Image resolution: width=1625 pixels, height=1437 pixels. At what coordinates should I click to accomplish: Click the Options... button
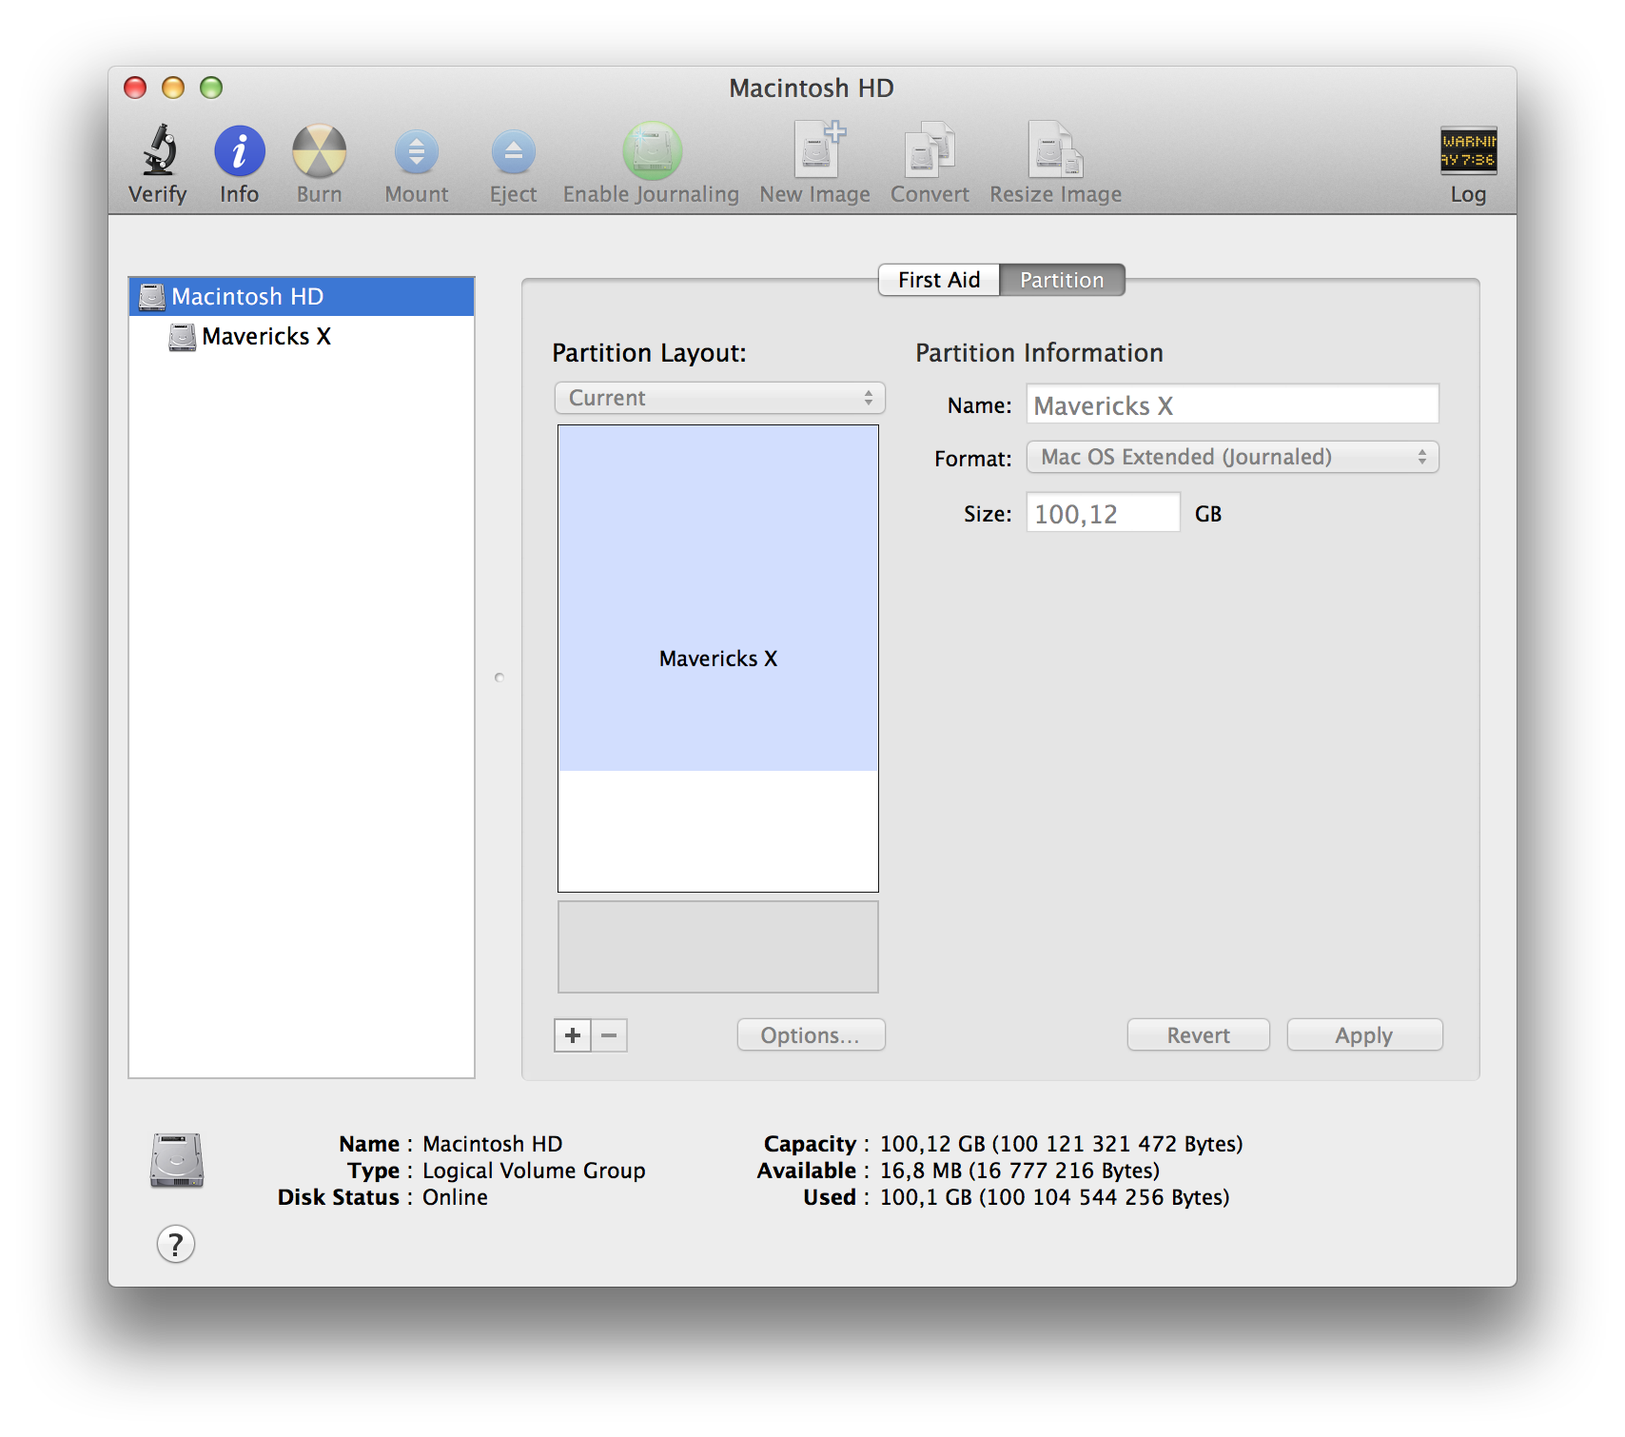pos(811,1035)
